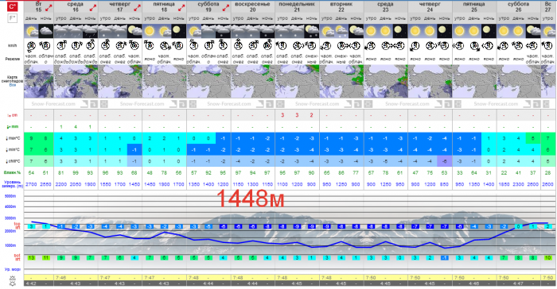Image resolution: width=557 pixels, height=289 pixels.
Task: Click sunny weather icon for пятница 18 утро
Action: pos(150,31)
